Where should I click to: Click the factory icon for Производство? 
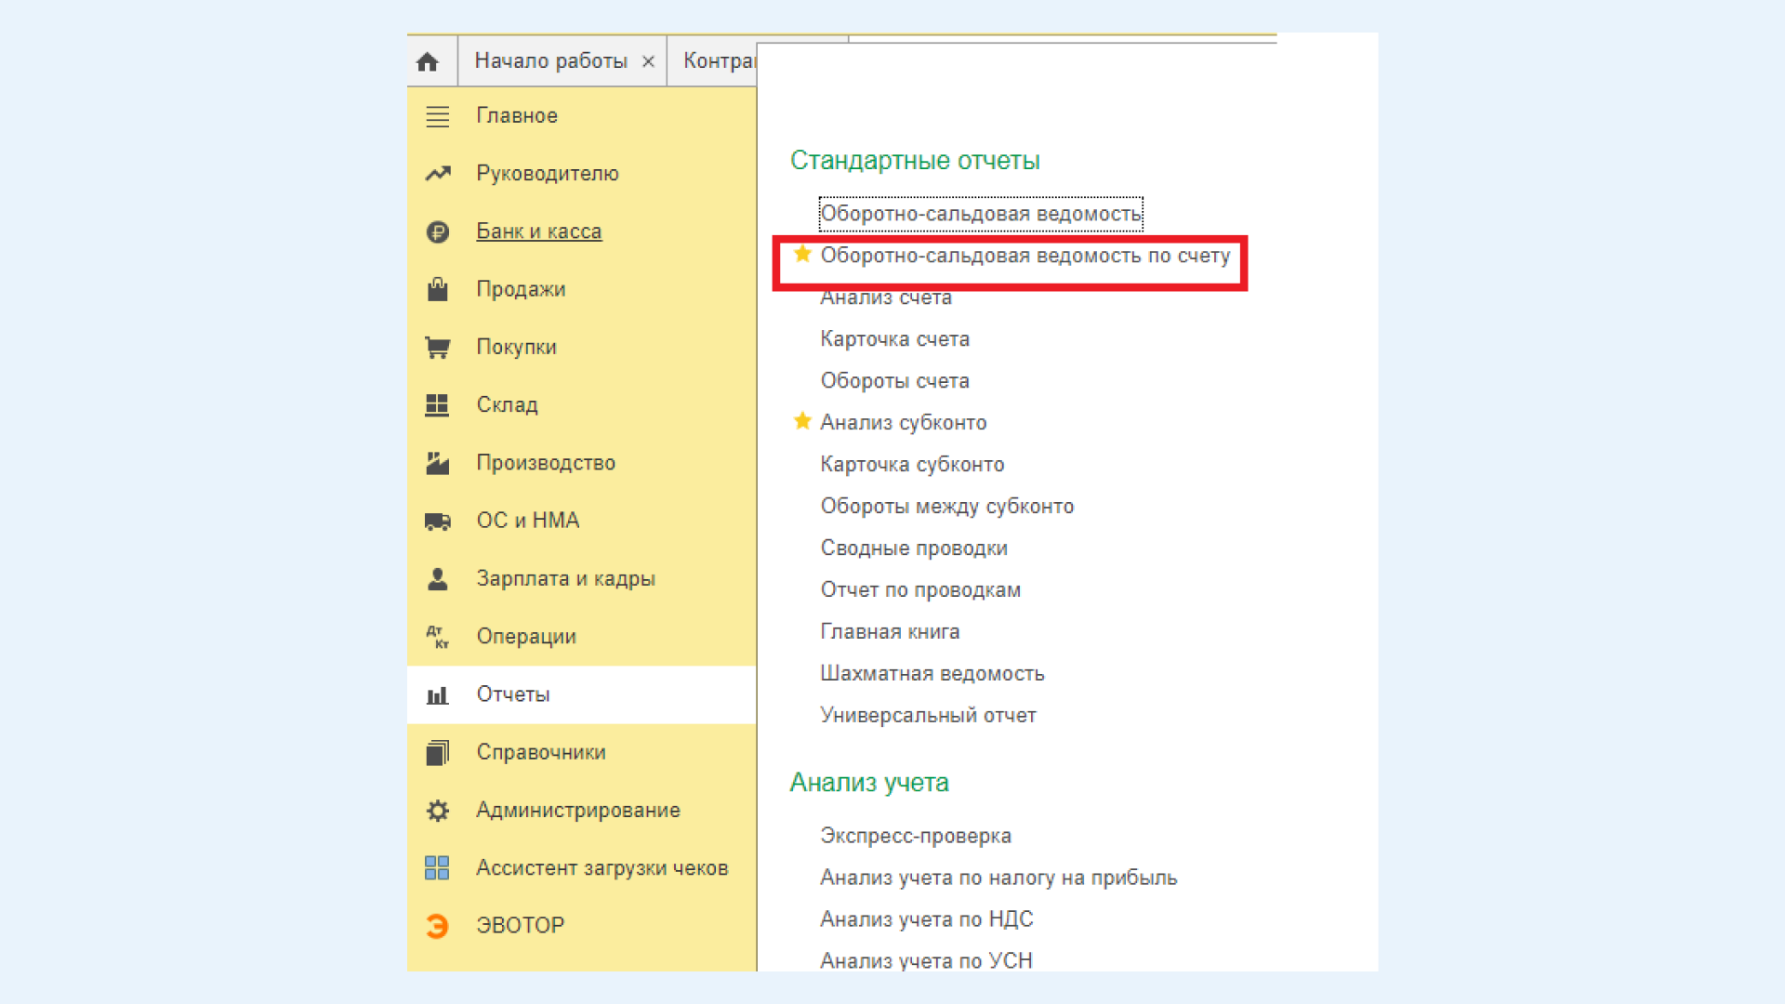pos(438,463)
